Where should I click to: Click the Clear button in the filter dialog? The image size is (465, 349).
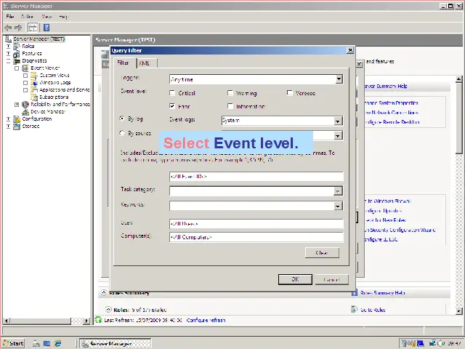coord(322,253)
